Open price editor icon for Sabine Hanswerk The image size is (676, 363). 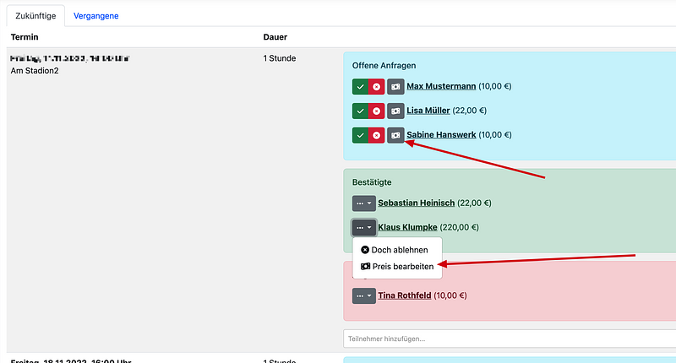395,135
